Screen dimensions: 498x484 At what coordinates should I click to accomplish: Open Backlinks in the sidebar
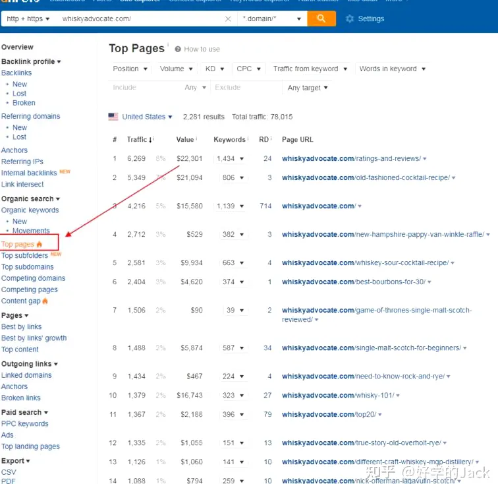coord(16,73)
